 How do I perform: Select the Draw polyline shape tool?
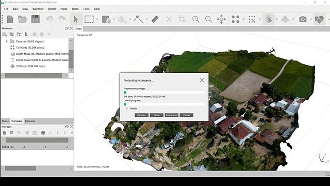[x=139, y=19]
